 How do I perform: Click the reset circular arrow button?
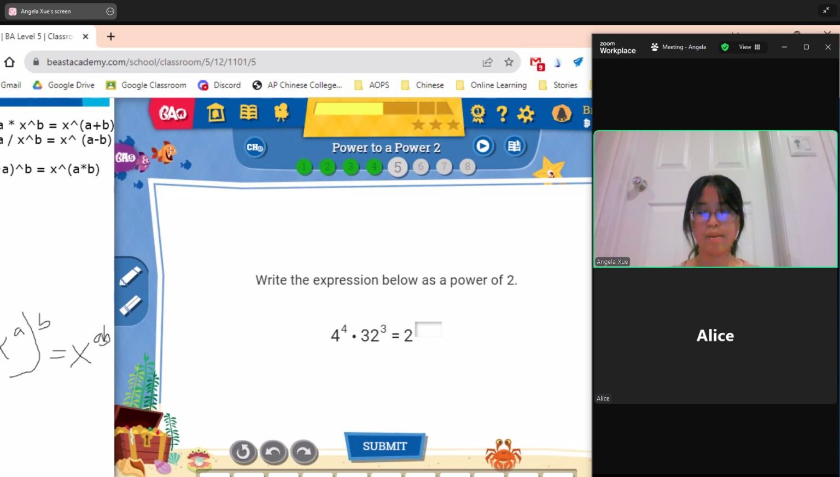(243, 452)
